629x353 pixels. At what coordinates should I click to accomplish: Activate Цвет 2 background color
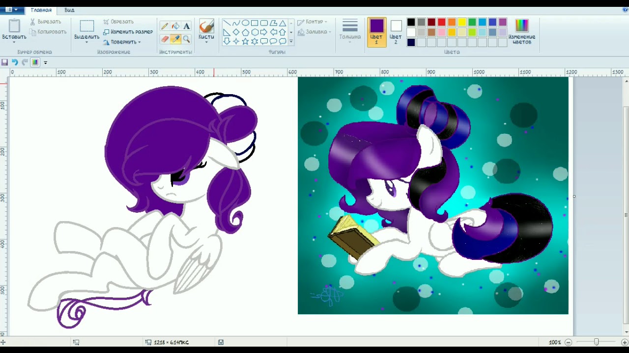[396, 32]
